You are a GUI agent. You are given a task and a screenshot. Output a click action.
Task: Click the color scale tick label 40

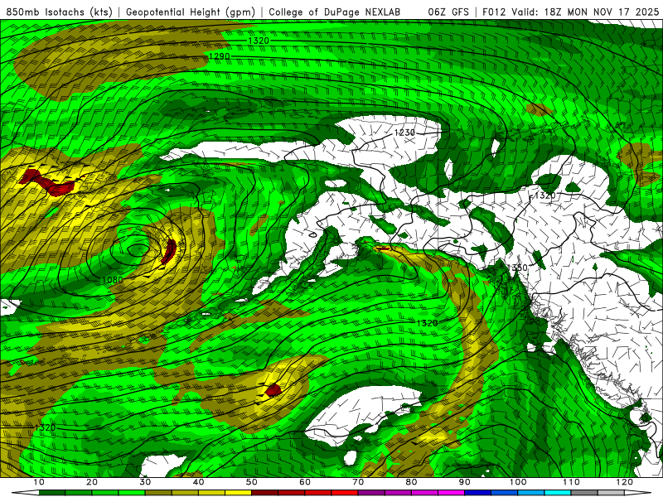198,482
